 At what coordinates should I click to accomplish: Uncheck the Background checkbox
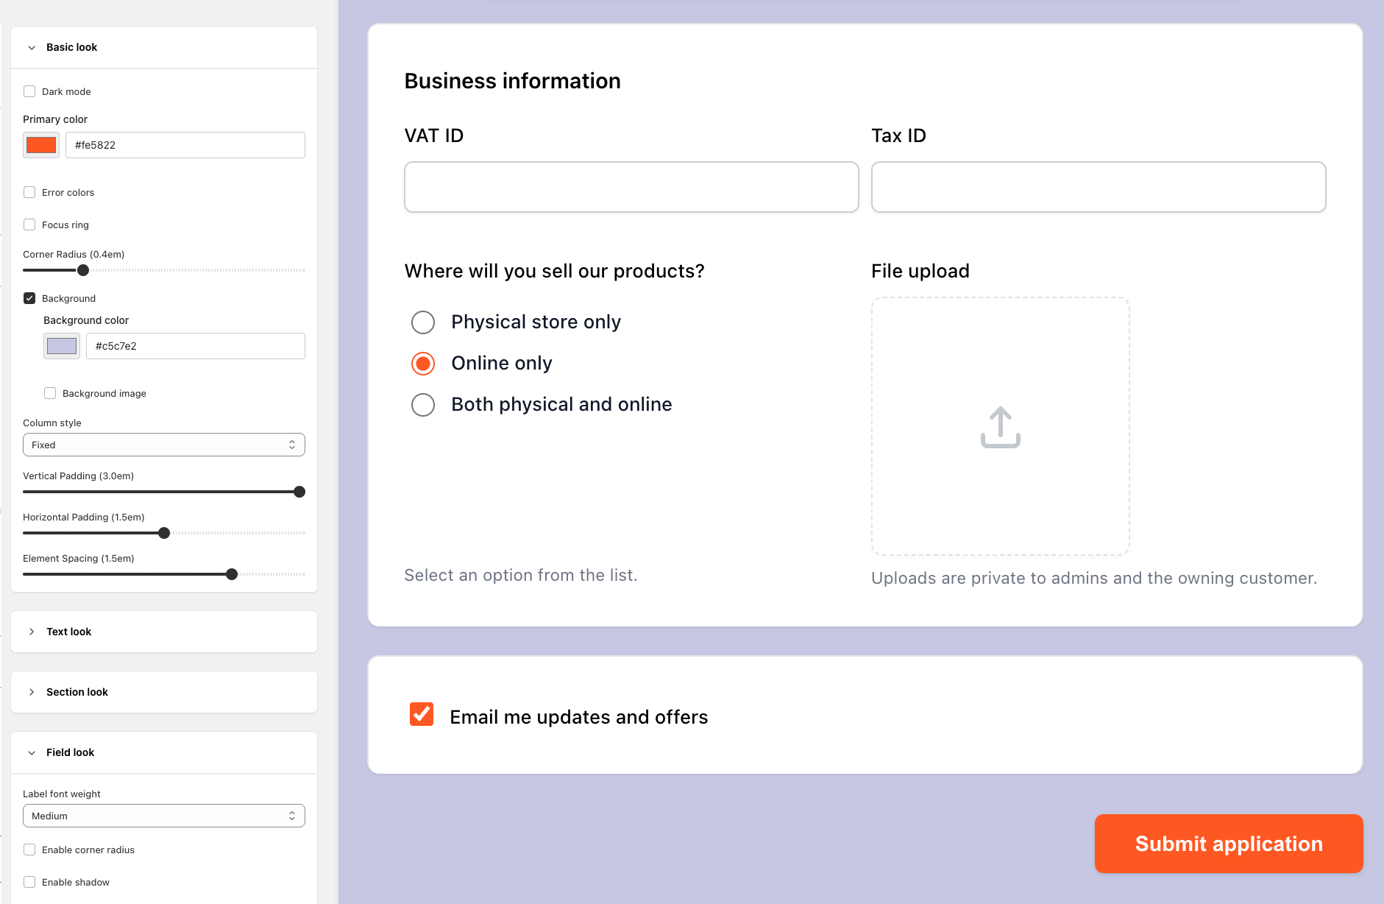click(x=29, y=298)
